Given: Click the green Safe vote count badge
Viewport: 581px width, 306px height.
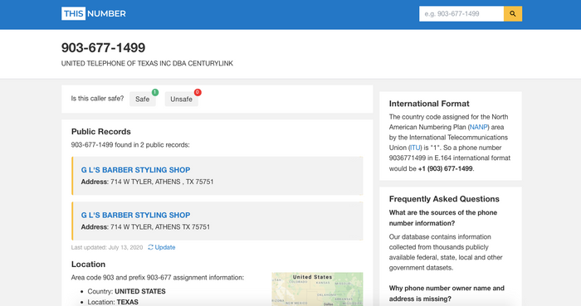Looking at the screenshot, I should point(155,92).
